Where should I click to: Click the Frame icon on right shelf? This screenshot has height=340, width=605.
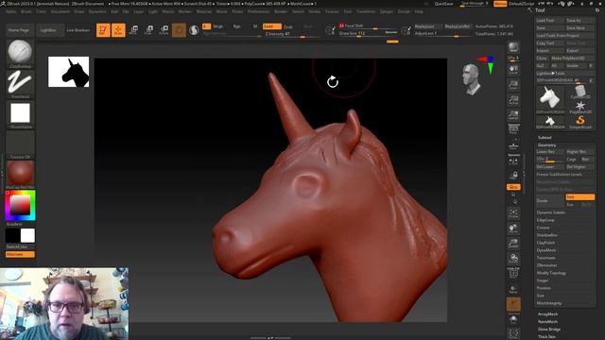[x=513, y=213]
